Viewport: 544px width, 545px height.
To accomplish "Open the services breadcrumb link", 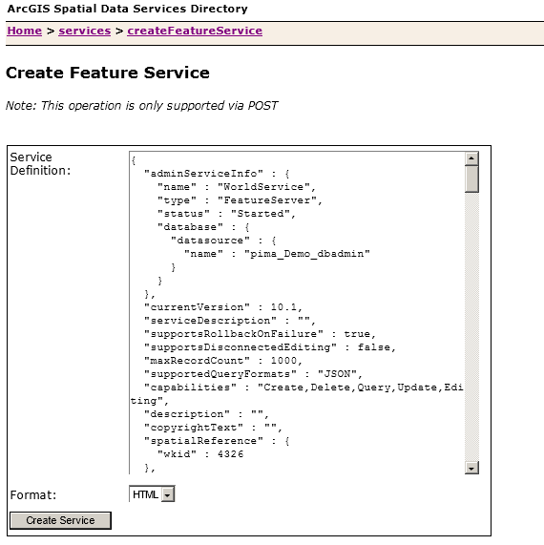I will pos(85,31).
